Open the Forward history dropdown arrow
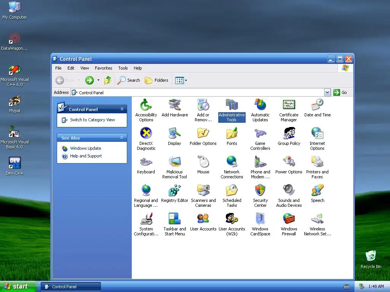The width and height of the screenshot is (390, 292). [x=98, y=80]
